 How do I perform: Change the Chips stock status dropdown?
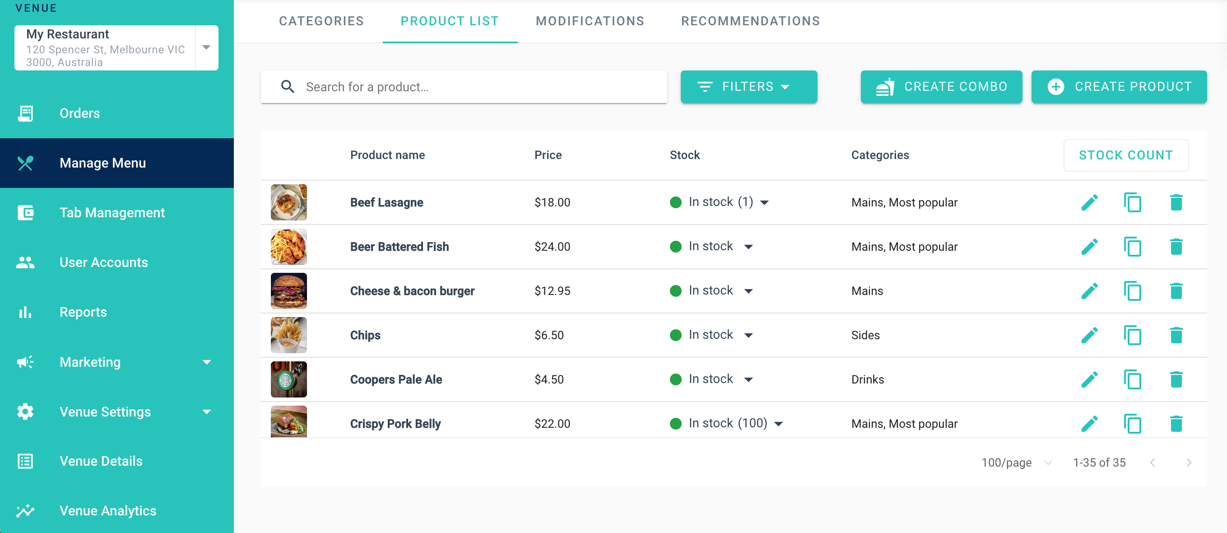point(748,335)
